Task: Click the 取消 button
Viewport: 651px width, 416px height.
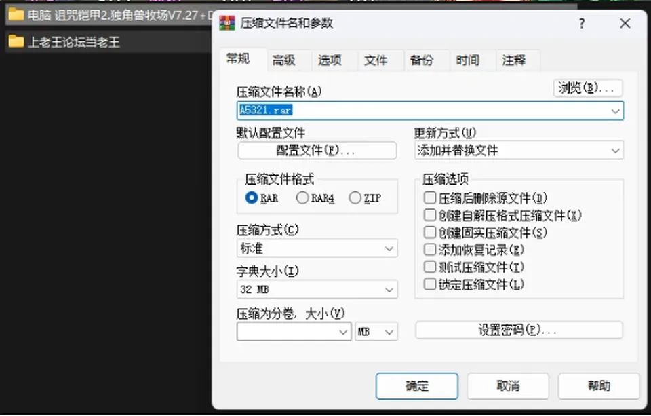Action: point(508,386)
